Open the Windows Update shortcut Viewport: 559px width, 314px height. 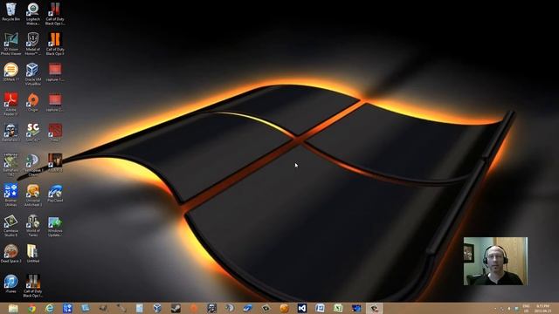55,225
